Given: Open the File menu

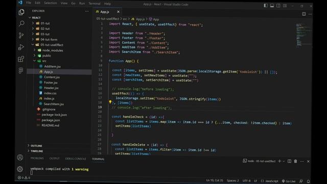Looking at the screenshot, I should point(29,3).
